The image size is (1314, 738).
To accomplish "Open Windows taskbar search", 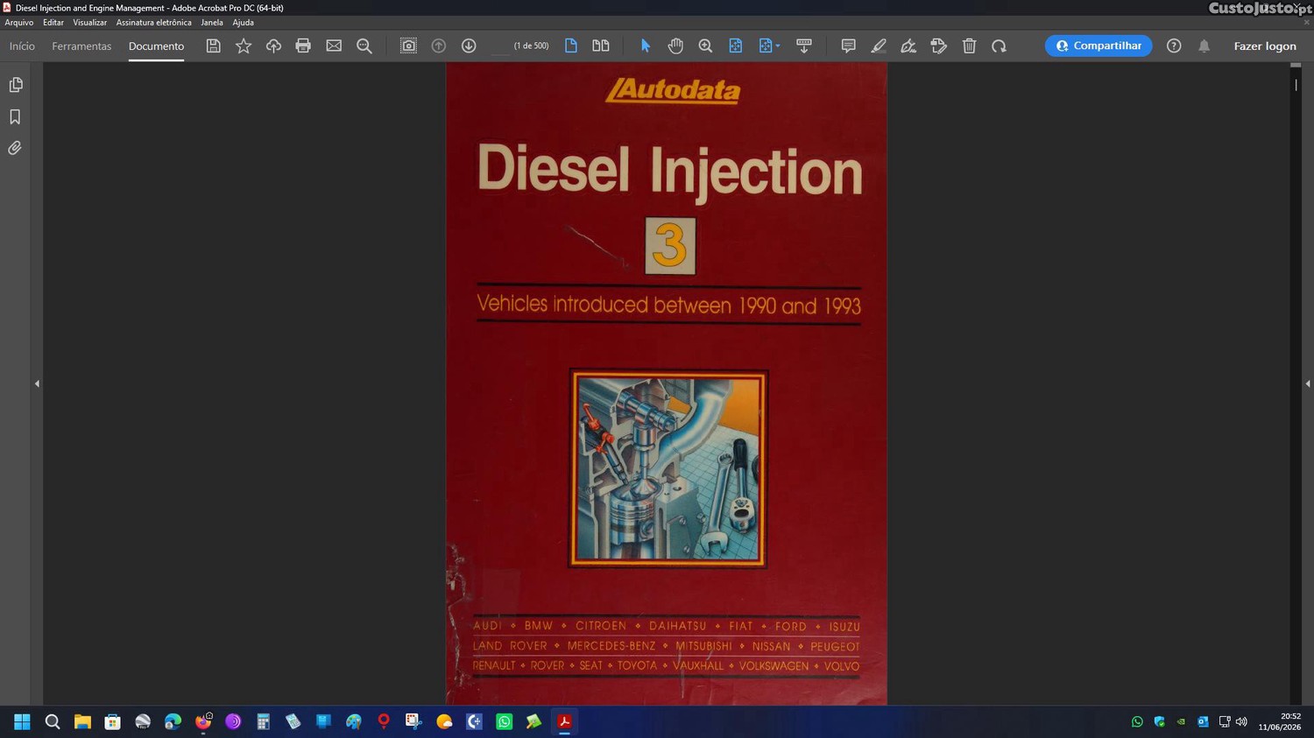I will (x=53, y=721).
